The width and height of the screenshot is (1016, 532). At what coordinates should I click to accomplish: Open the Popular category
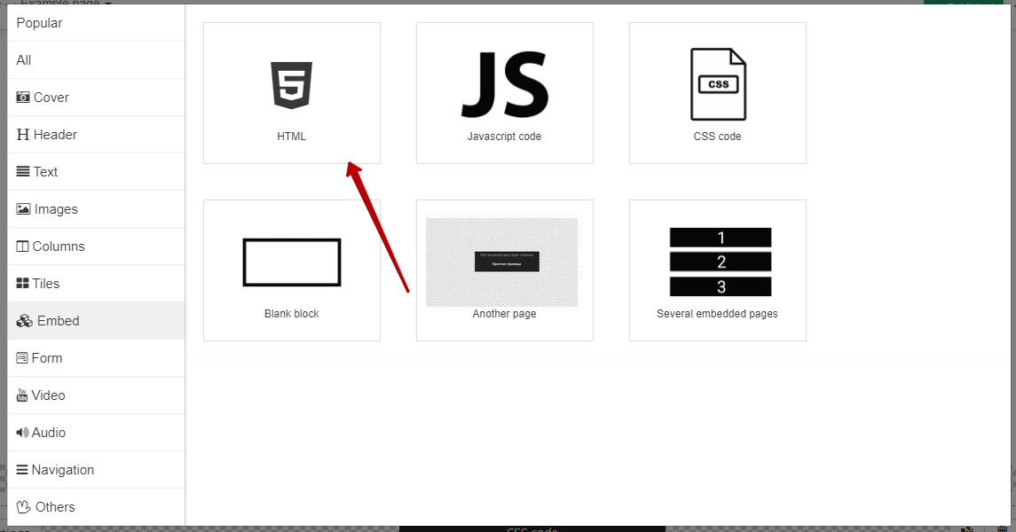40,23
